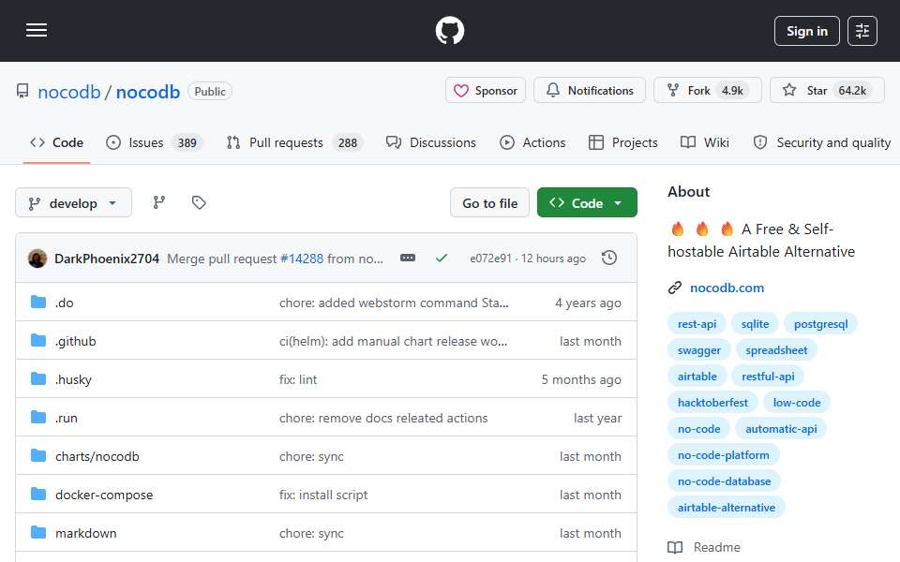Viewport: 900px width, 562px height.
Task: Open 'chore: remove docs releated actions' commit
Action: click(x=383, y=418)
